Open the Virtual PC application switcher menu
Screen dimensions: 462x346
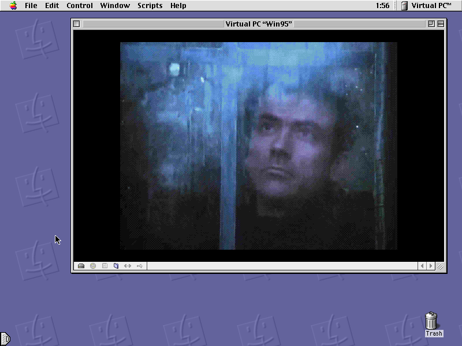point(427,5)
